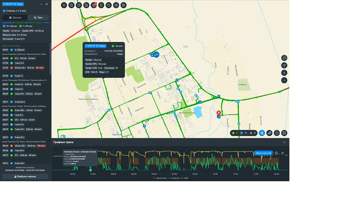Select the 08:04 trip row with 55 км/ч
343x197 pixels.
tap(24, 84)
